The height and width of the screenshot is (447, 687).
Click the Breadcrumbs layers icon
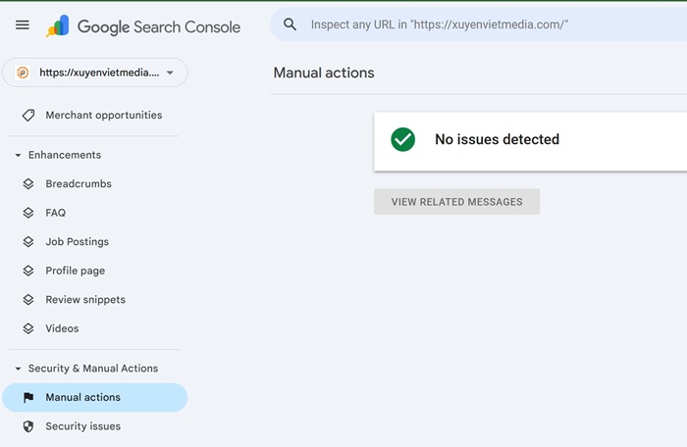pos(28,184)
